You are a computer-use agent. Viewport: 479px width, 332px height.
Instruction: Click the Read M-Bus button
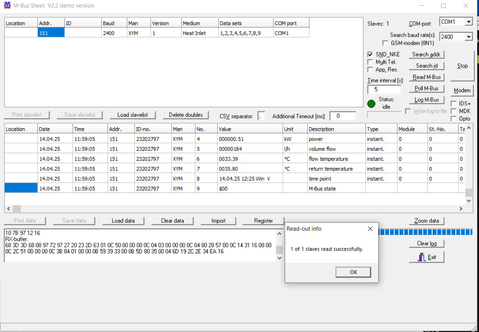point(427,77)
